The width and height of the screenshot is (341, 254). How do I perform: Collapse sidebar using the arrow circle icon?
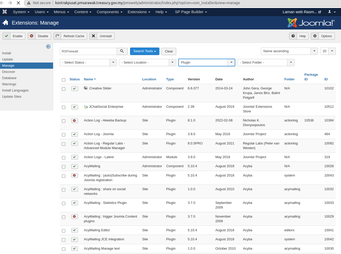point(48,47)
